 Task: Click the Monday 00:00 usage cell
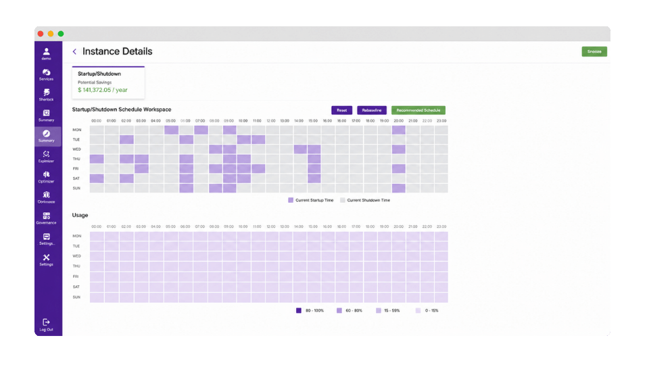97,237
